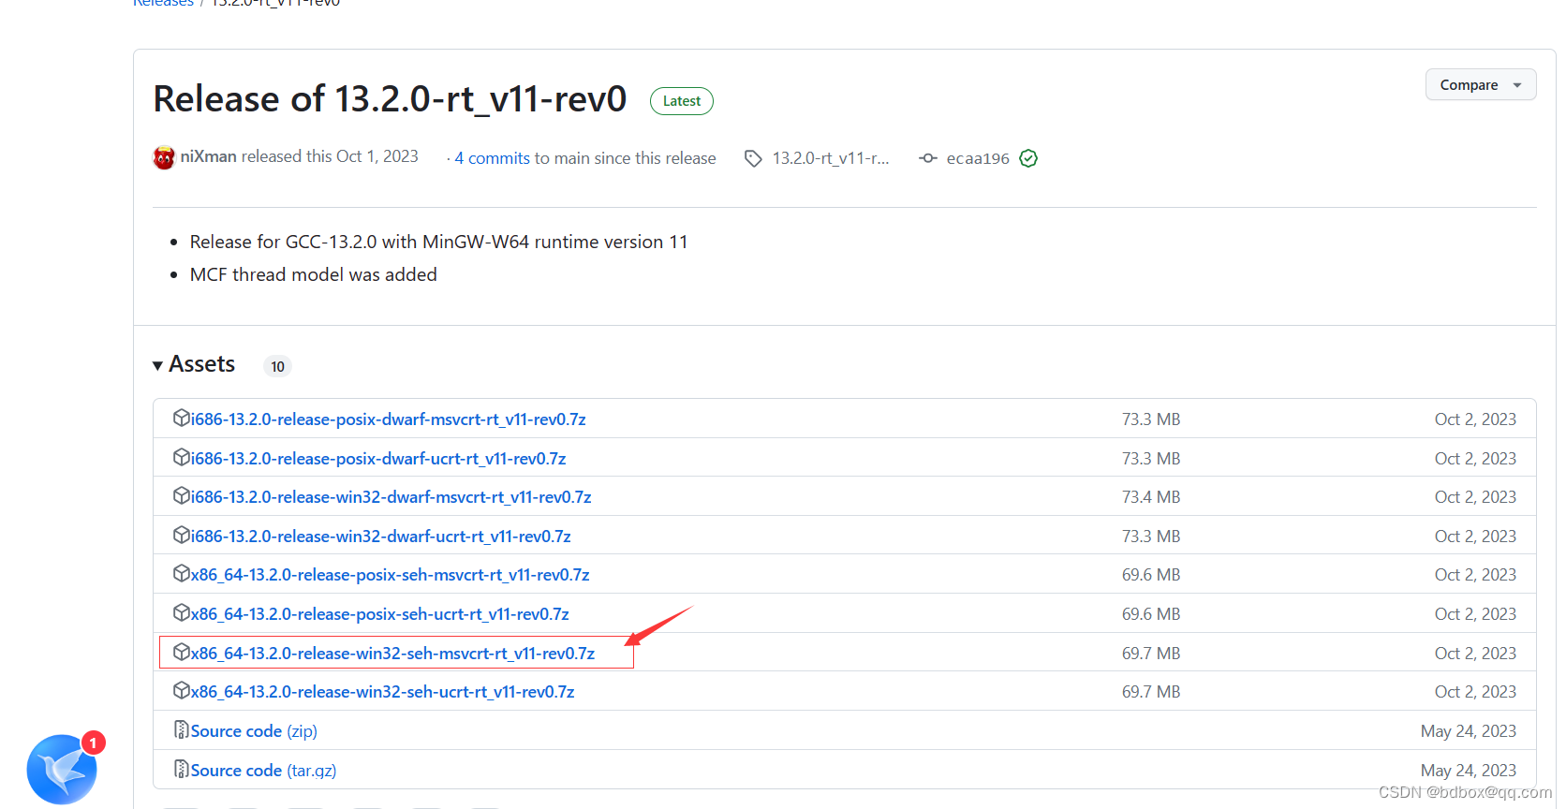The image size is (1566, 809).
Task: Click the tag icon beside 13.2.0-rt_v11-r...
Action: coord(753,158)
